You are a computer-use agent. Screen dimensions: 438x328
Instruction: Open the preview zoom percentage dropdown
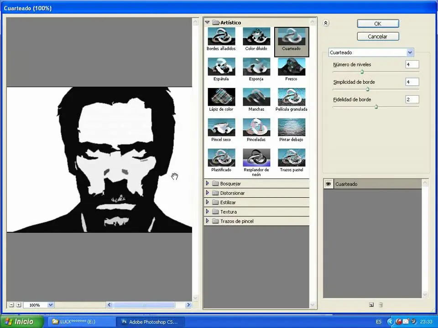click(x=51, y=305)
